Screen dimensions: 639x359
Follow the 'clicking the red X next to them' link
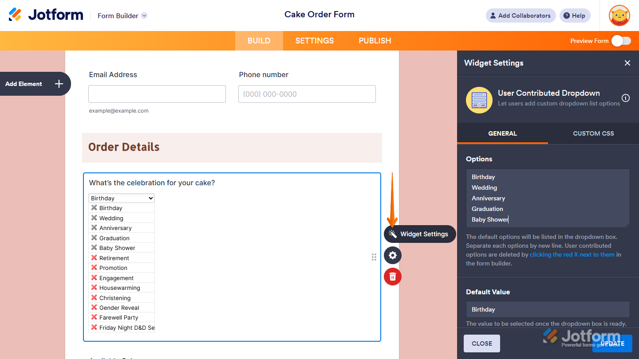point(572,254)
